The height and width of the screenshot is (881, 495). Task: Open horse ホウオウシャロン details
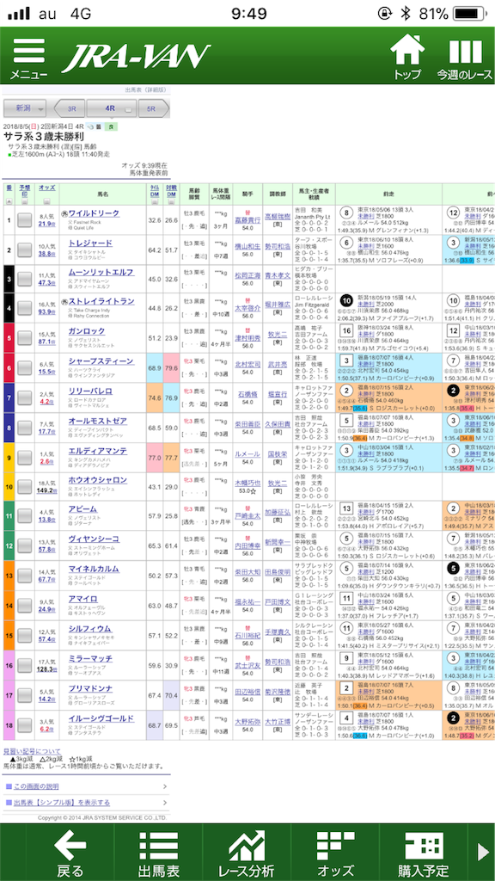tap(97, 480)
